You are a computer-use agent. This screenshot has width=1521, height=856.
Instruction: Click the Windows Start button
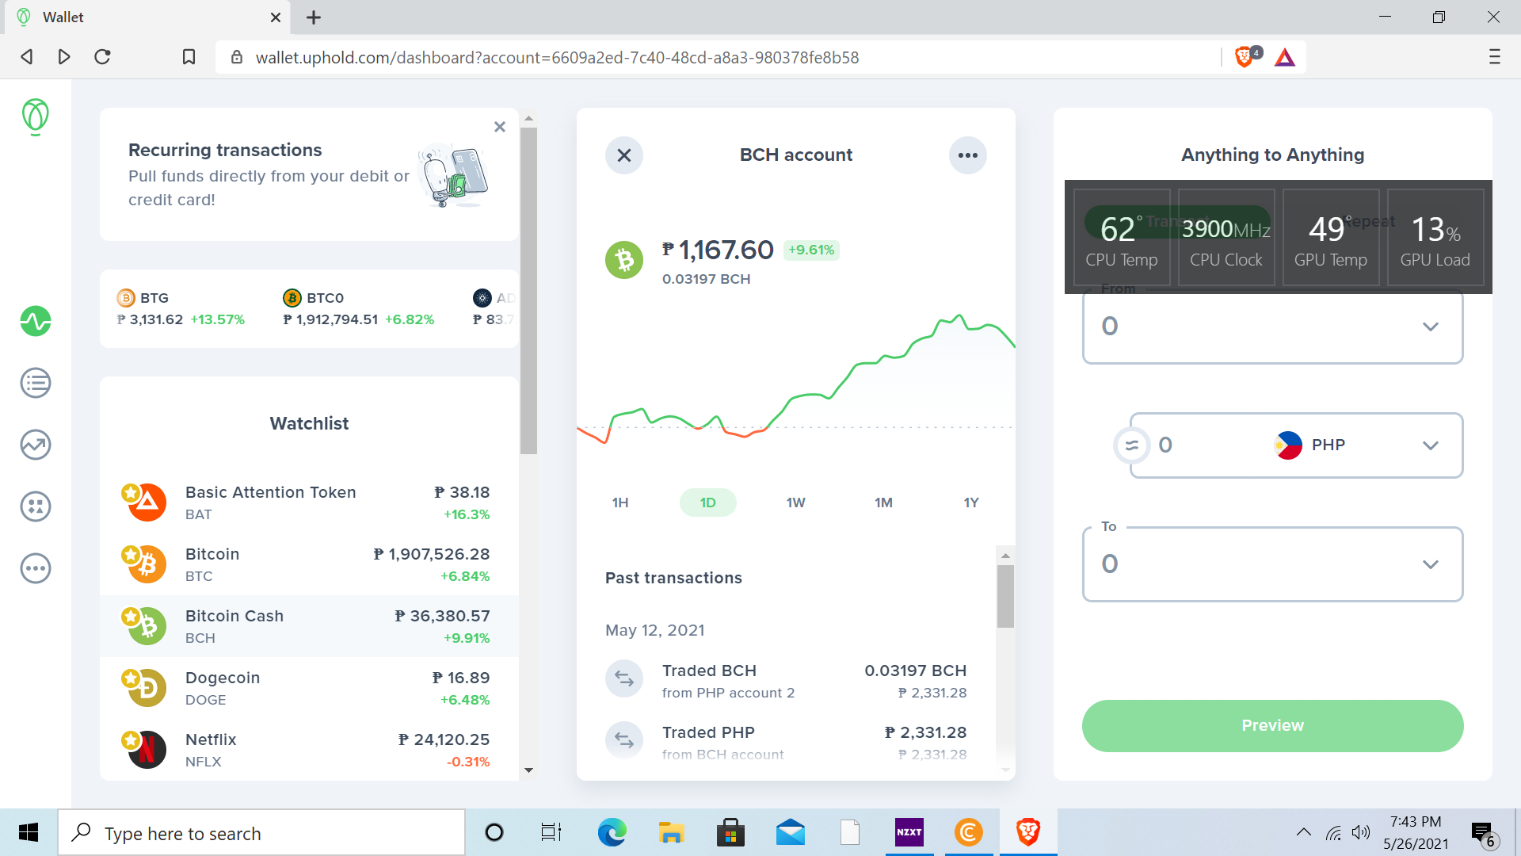[x=29, y=832]
